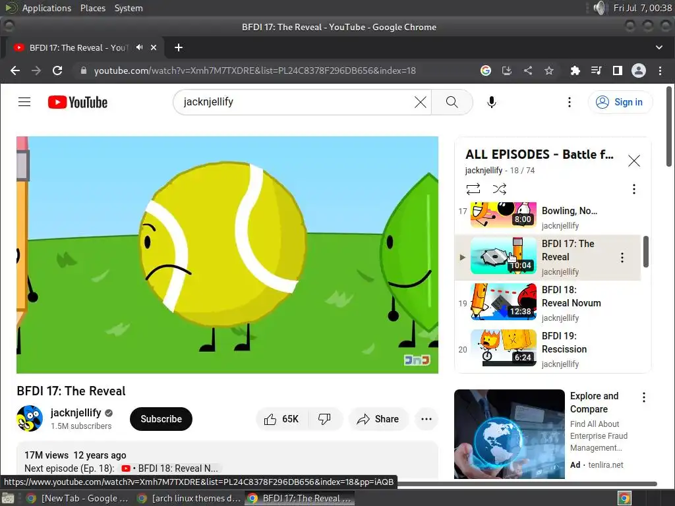Open jacknjellify channel avatar
The height and width of the screenshot is (506, 675).
pos(30,418)
